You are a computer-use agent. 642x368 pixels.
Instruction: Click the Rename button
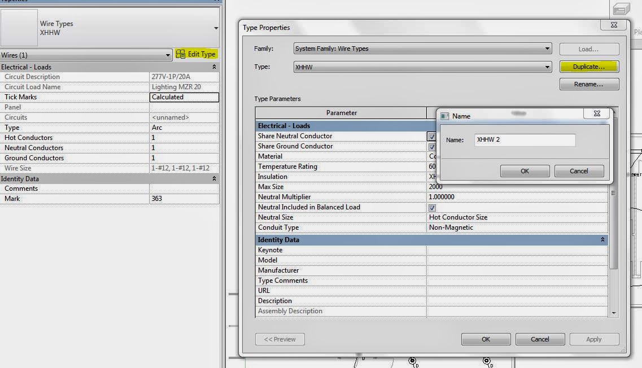point(588,84)
